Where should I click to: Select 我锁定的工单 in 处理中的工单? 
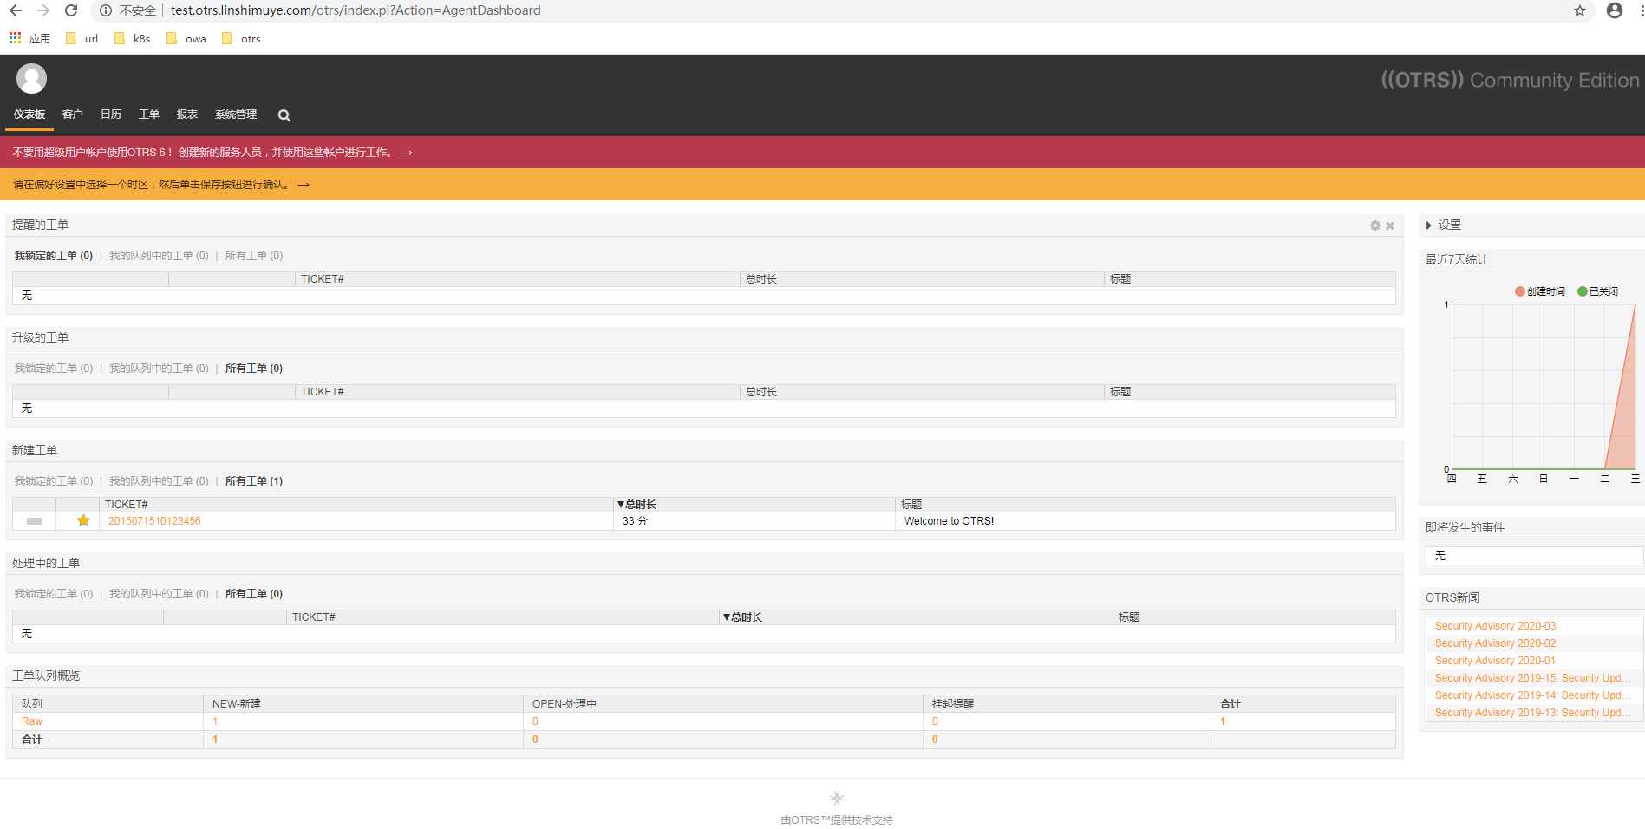click(54, 594)
